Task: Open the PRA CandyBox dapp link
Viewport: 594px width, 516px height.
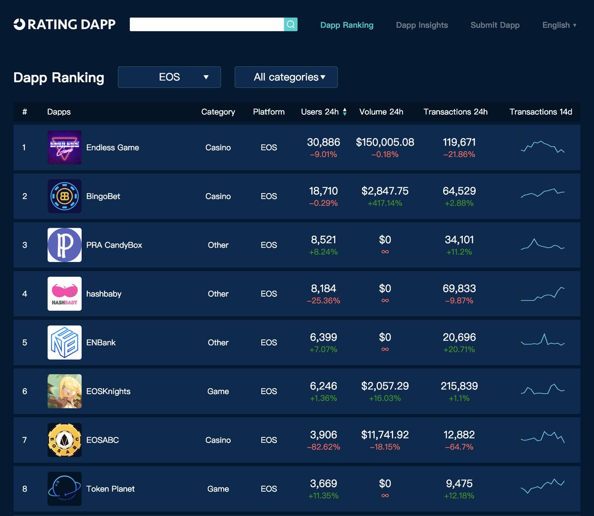Action: tap(114, 245)
